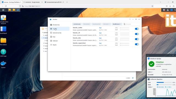Bookmark this page with the star icon
This screenshot has width=176, height=99.
point(152,6)
